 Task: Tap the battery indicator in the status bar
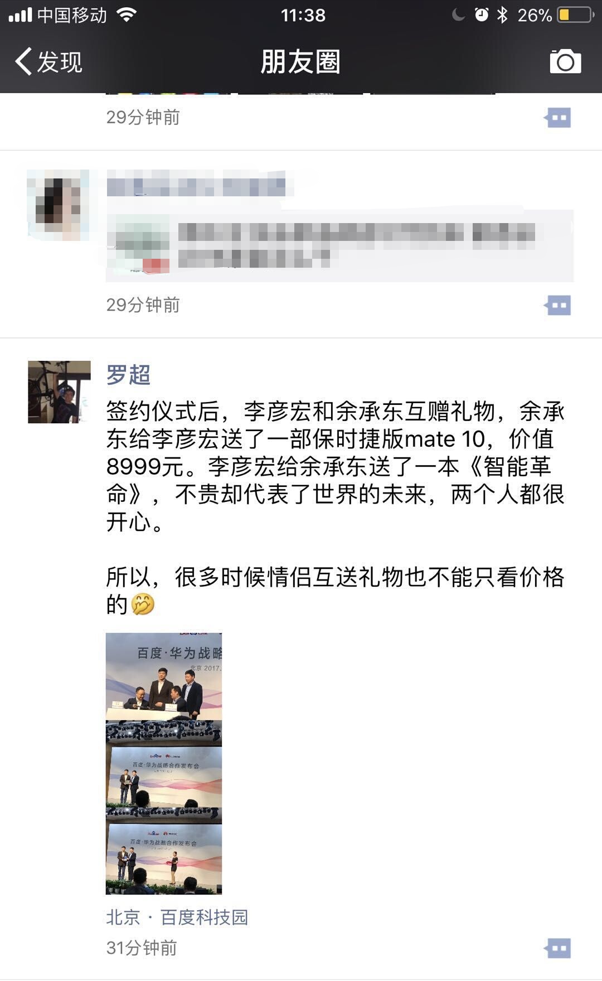[x=575, y=15]
